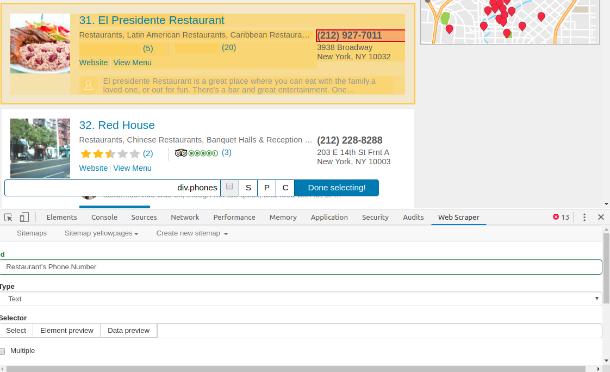
Task: Open DevTools three-dot options menu
Action: 584,217
